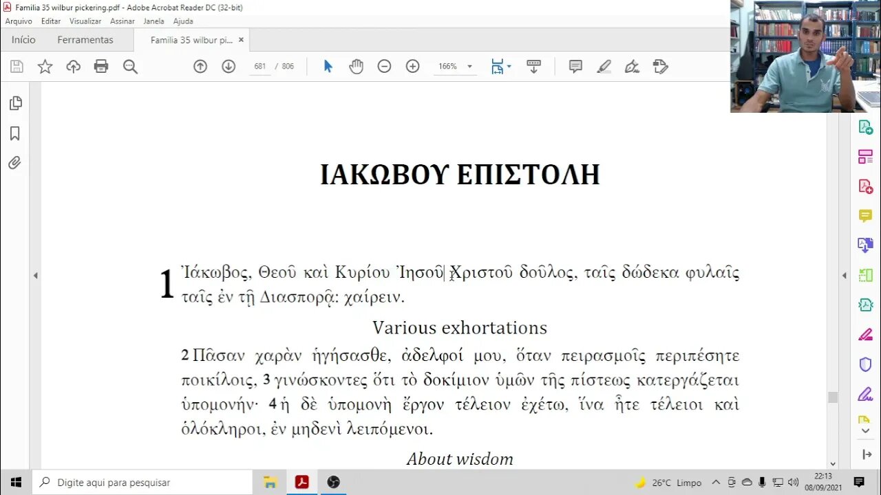Open the attachments paperclip panel

coord(15,163)
